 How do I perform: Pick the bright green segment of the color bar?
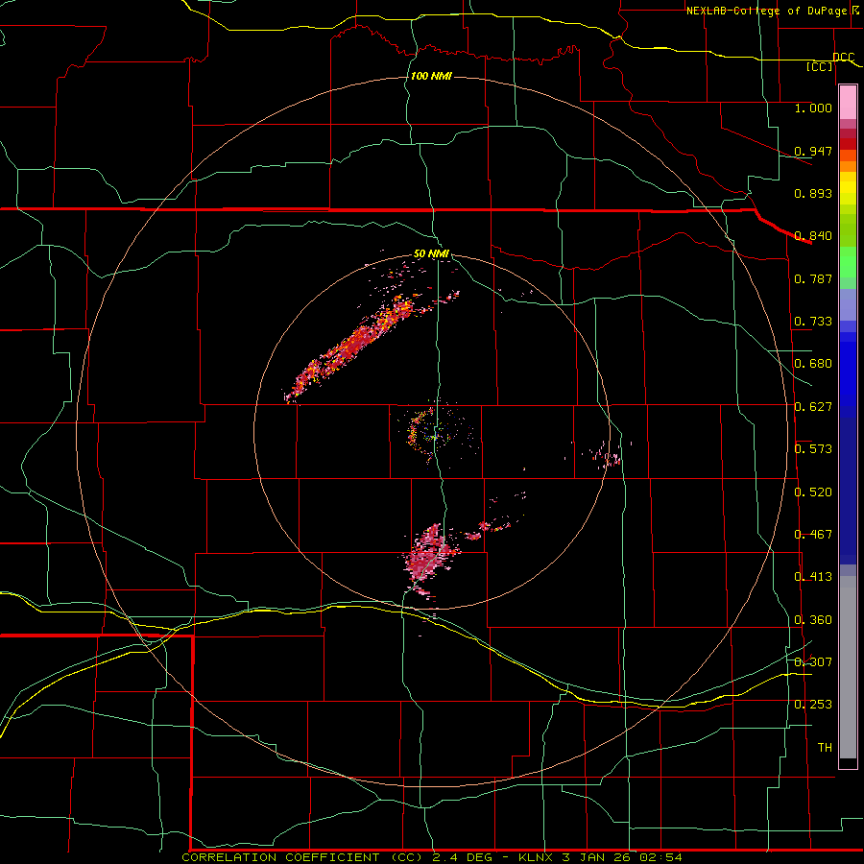pyautogui.click(x=848, y=262)
